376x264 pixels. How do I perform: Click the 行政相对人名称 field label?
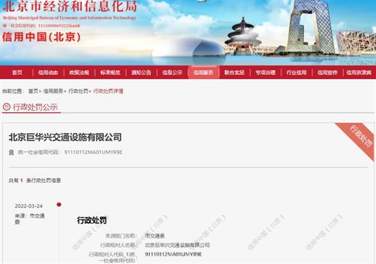(119, 245)
